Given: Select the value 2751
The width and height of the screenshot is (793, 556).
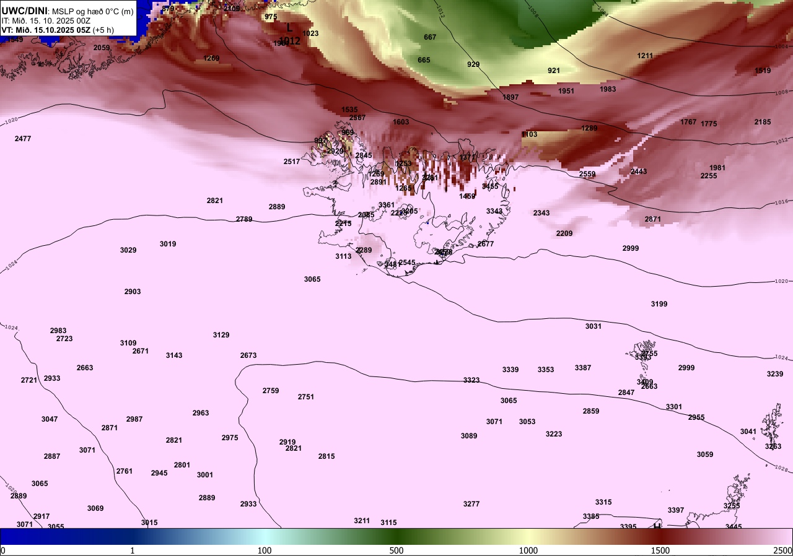Looking at the screenshot, I should point(306,397).
